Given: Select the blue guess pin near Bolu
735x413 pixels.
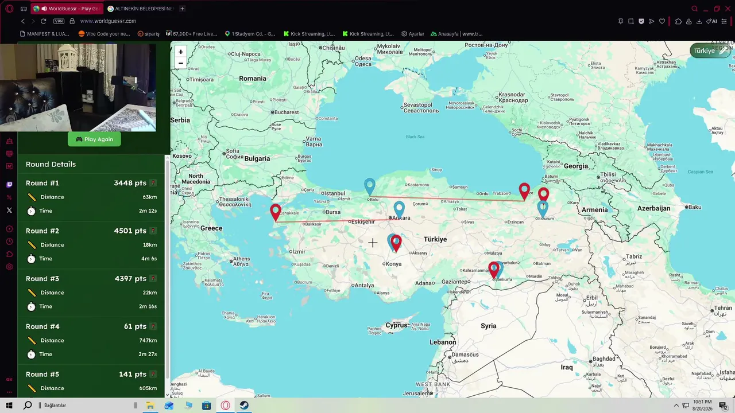Looking at the screenshot, I should click(x=370, y=186).
